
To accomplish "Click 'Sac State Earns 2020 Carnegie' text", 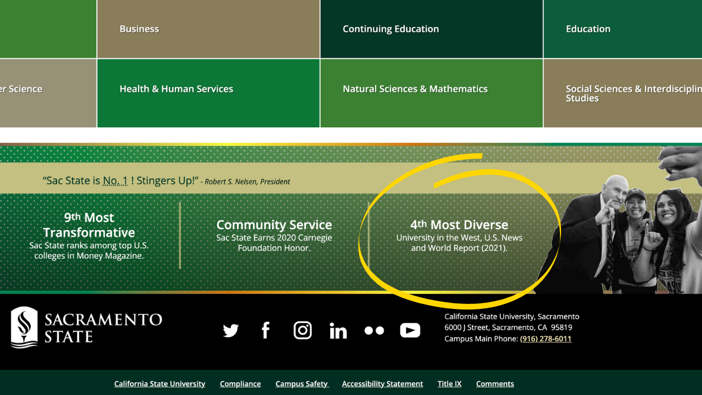I will (274, 238).
